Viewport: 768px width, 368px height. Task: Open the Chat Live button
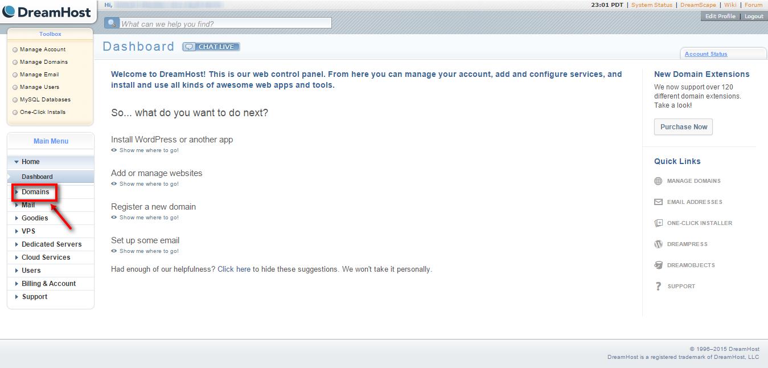coord(211,47)
